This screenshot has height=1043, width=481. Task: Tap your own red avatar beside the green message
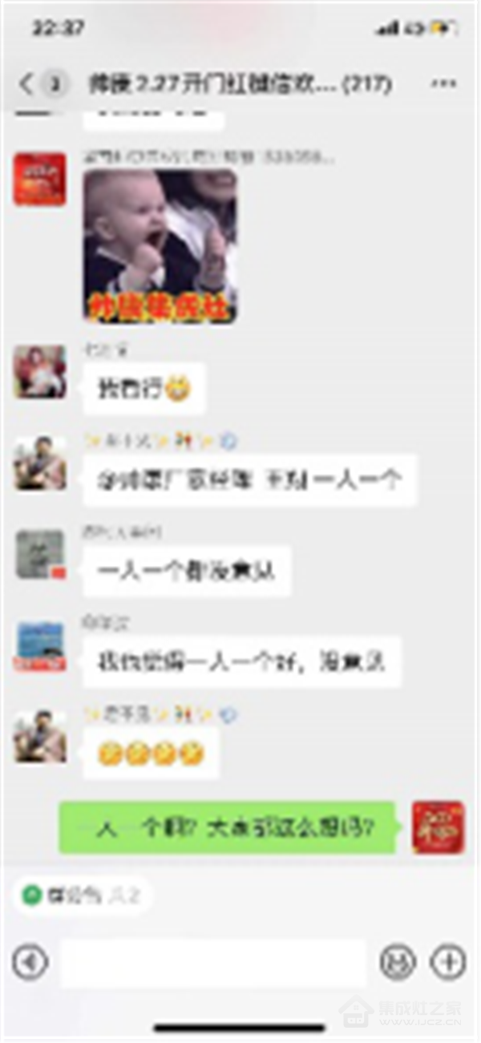pyautogui.click(x=439, y=827)
